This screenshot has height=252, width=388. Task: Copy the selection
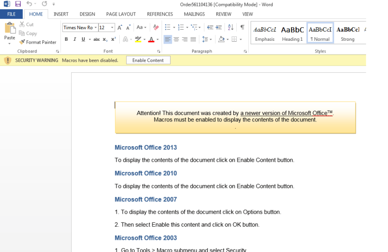coord(28,33)
